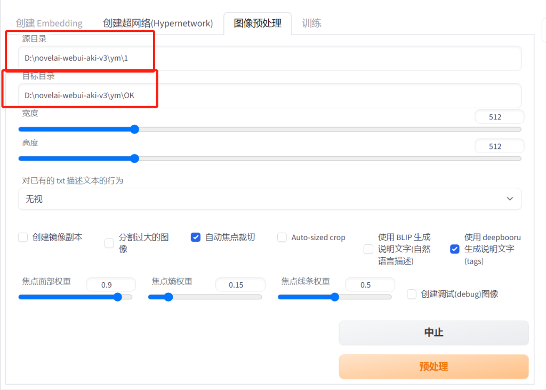This screenshot has width=546, height=390.
Task: Enable 使用 BLIP 生成说明文字 checkbox
Action: click(368, 249)
